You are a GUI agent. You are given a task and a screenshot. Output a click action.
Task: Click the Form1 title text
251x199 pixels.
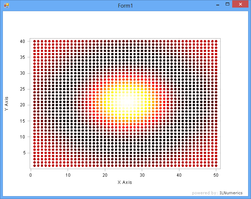point(125,6)
